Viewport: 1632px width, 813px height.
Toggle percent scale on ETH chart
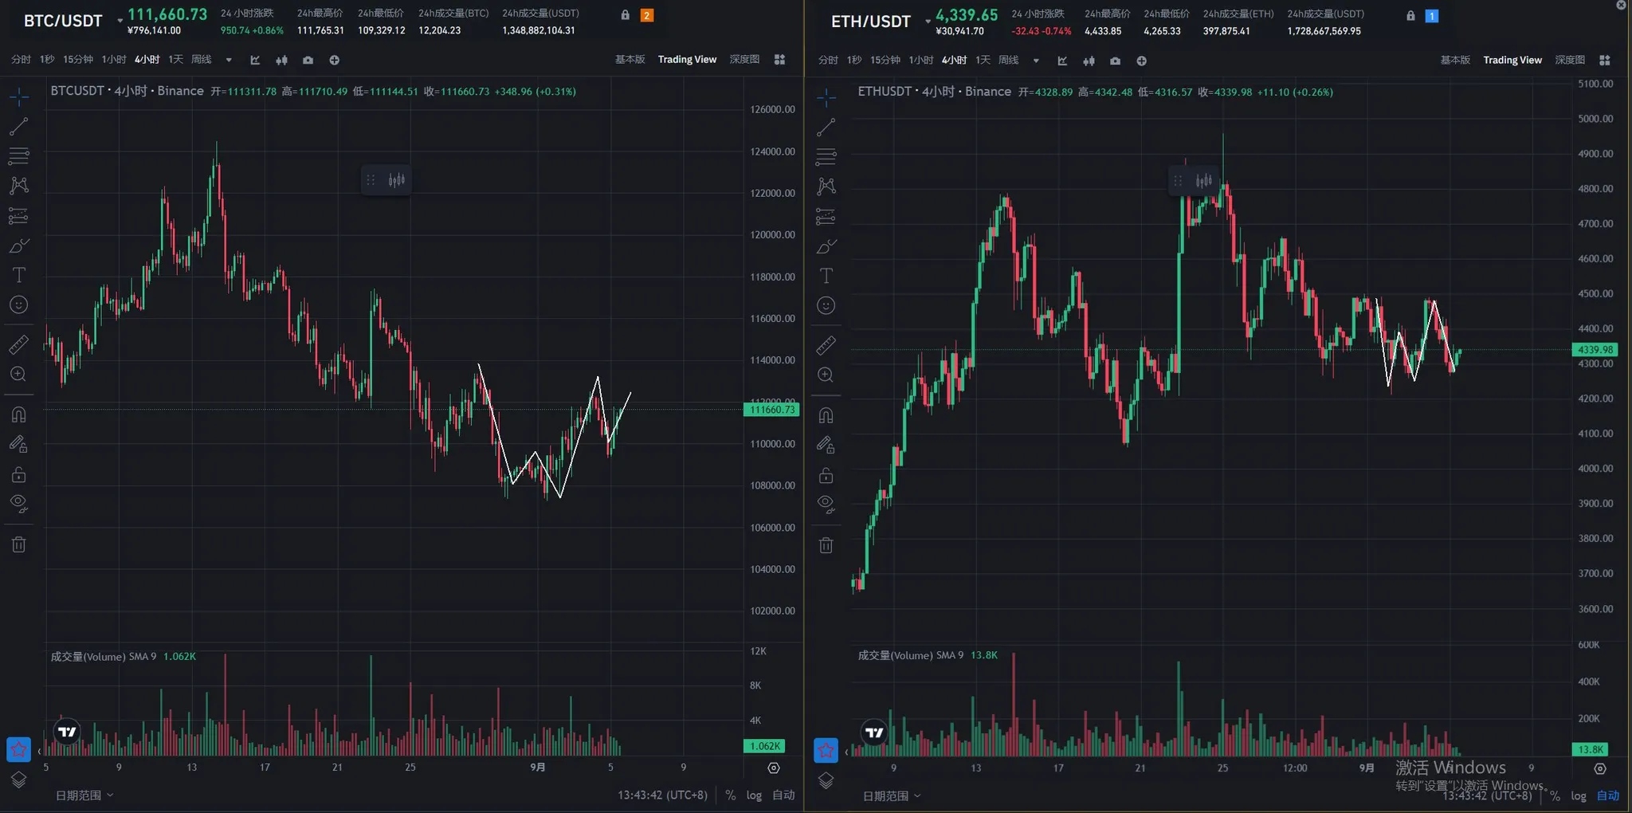pos(1555,795)
